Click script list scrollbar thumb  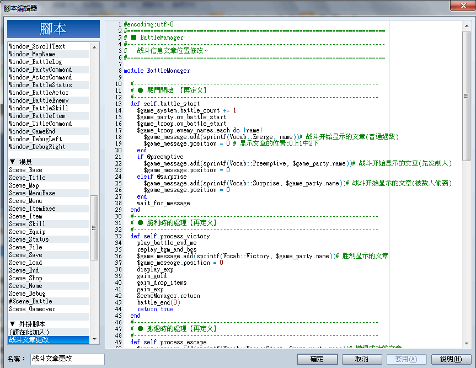pyautogui.click(x=94, y=228)
